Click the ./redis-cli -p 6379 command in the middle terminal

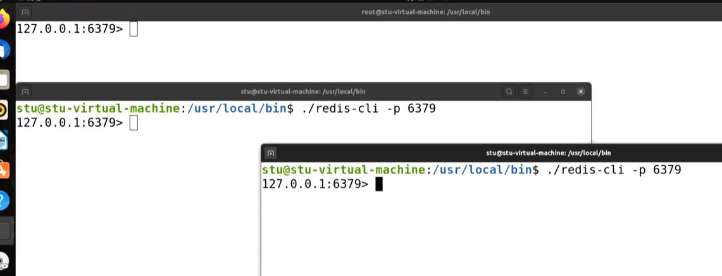coord(368,110)
